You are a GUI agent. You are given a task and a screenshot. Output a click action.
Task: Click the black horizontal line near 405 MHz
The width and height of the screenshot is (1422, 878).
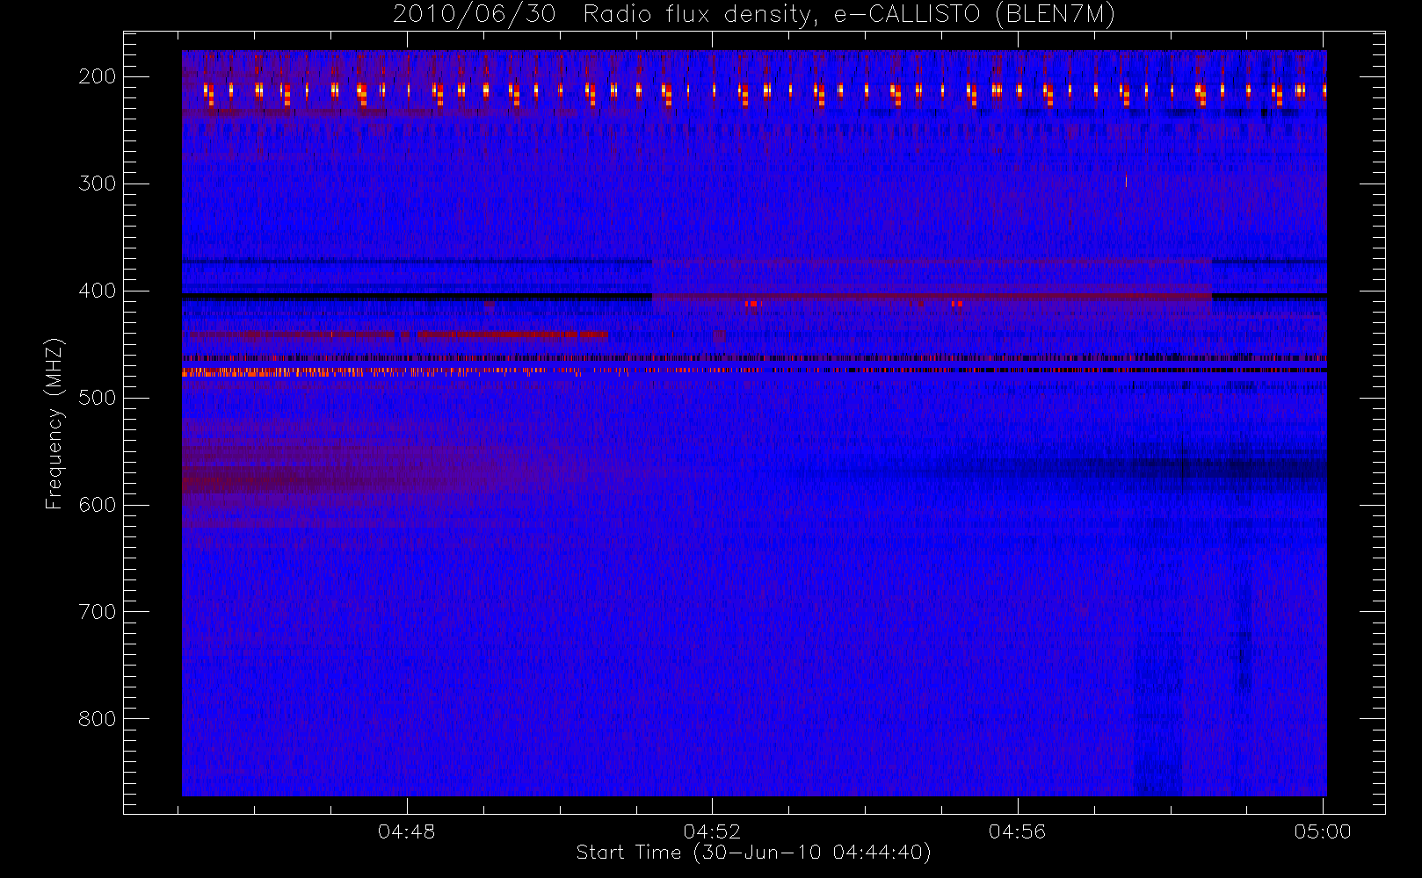point(417,297)
